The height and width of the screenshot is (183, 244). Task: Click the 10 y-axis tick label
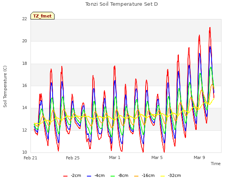point(24,152)
